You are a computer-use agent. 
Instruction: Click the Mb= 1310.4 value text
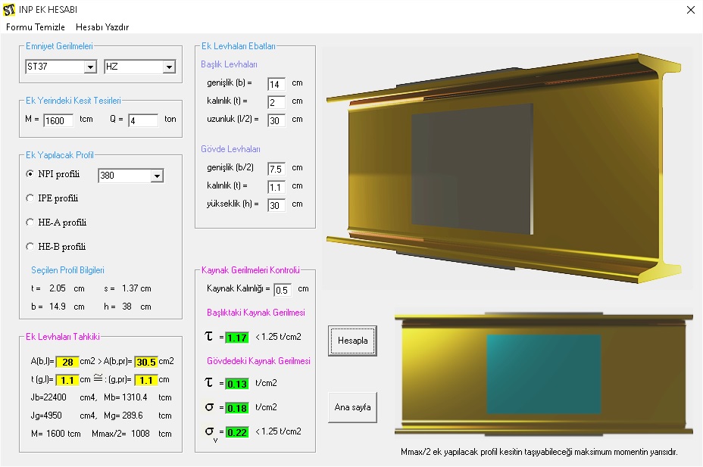click(x=125, y=397)
